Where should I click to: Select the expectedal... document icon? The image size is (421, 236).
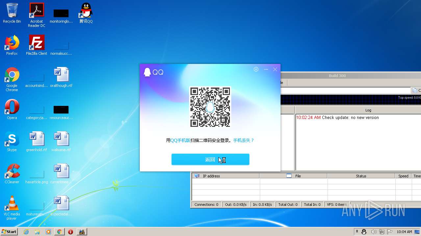coord(61,206)
